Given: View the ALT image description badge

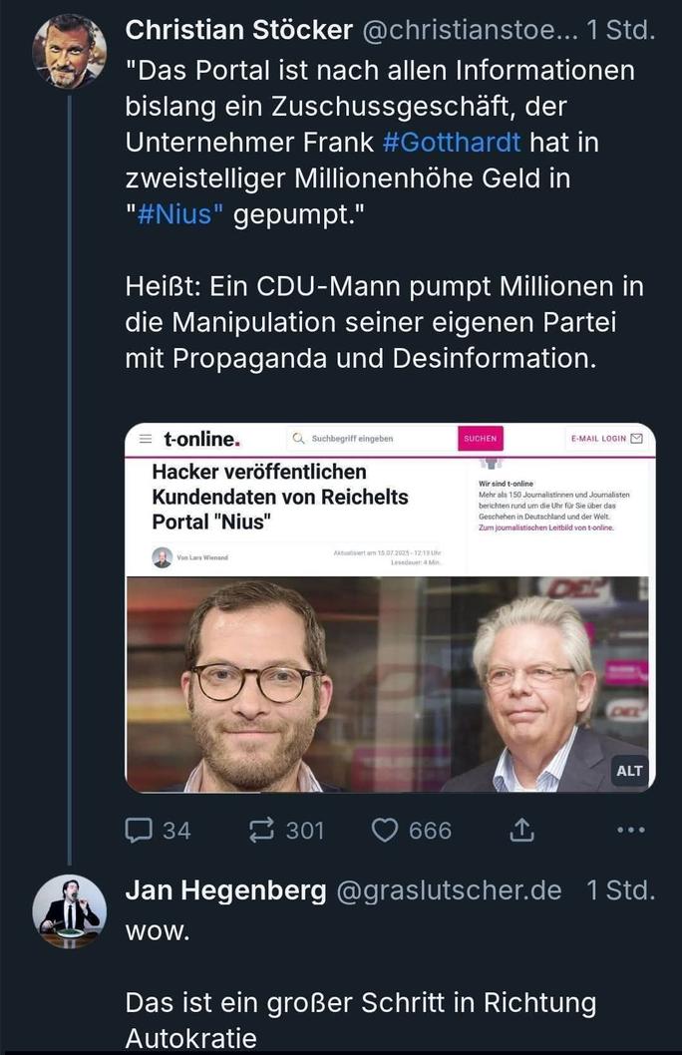Looking at the screenshot, I should (629, 771).
